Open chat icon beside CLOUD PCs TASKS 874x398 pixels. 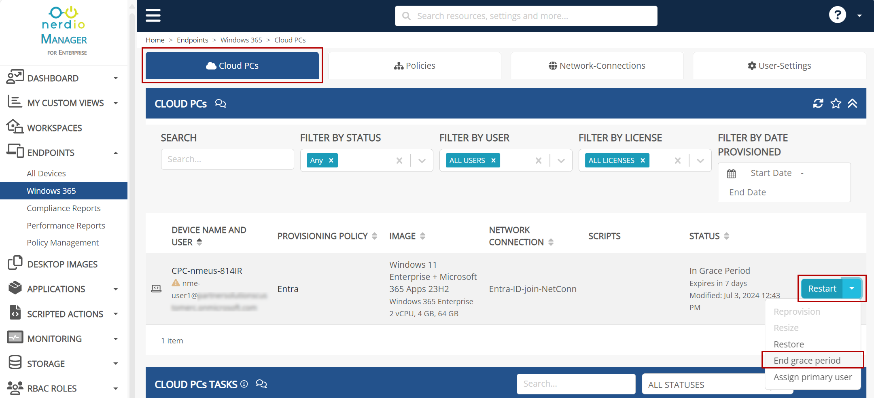point(261,384)
